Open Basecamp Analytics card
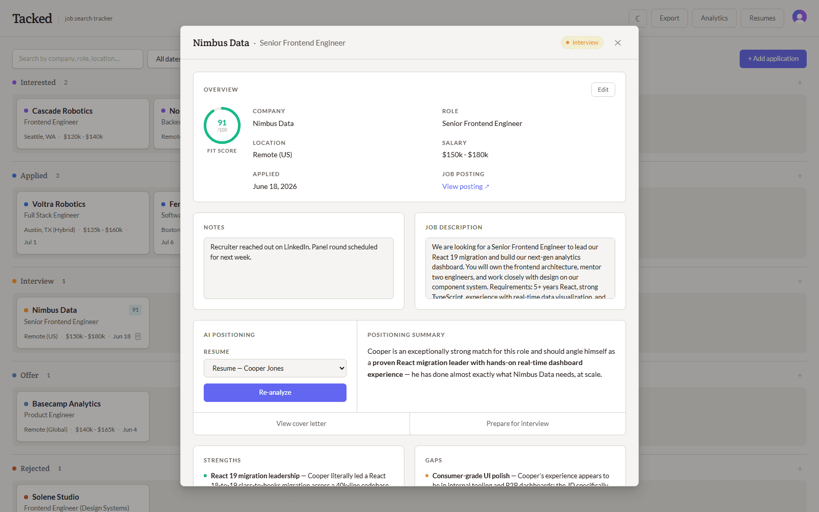Viewport: 819px width, 512px height. (x=83, y=417)
